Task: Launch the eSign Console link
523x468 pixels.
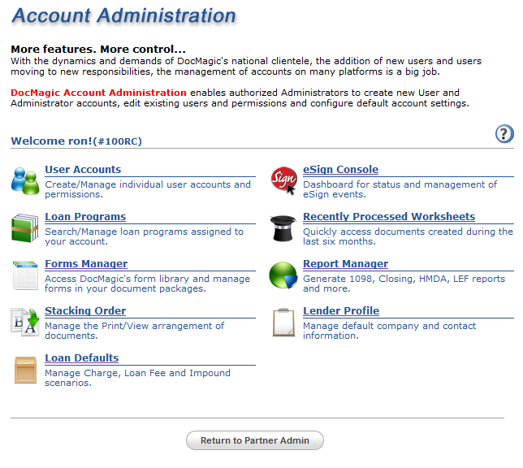Action: click(x=340, y=170)
